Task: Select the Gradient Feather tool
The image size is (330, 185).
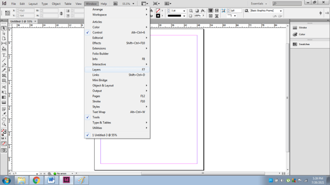Action: 4,102
